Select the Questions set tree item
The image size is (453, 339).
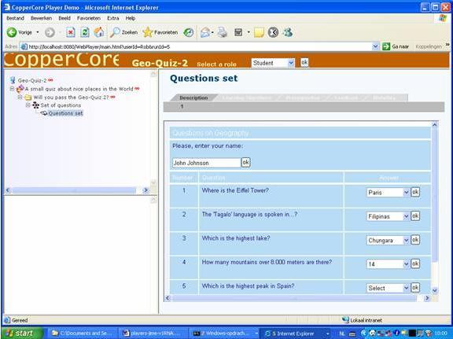[x=65, y=113]
